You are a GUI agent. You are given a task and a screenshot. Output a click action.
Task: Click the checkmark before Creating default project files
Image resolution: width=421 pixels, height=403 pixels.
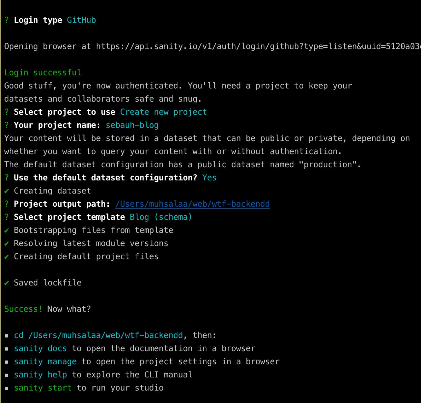(x=7, y=257)
